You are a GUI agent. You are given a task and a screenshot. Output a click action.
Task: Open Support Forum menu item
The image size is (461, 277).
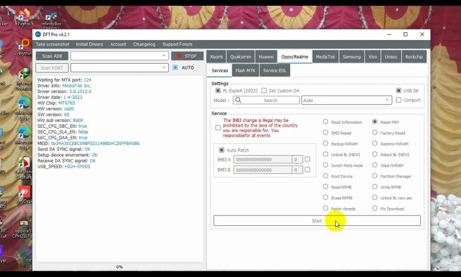click(x=177, y=44)
